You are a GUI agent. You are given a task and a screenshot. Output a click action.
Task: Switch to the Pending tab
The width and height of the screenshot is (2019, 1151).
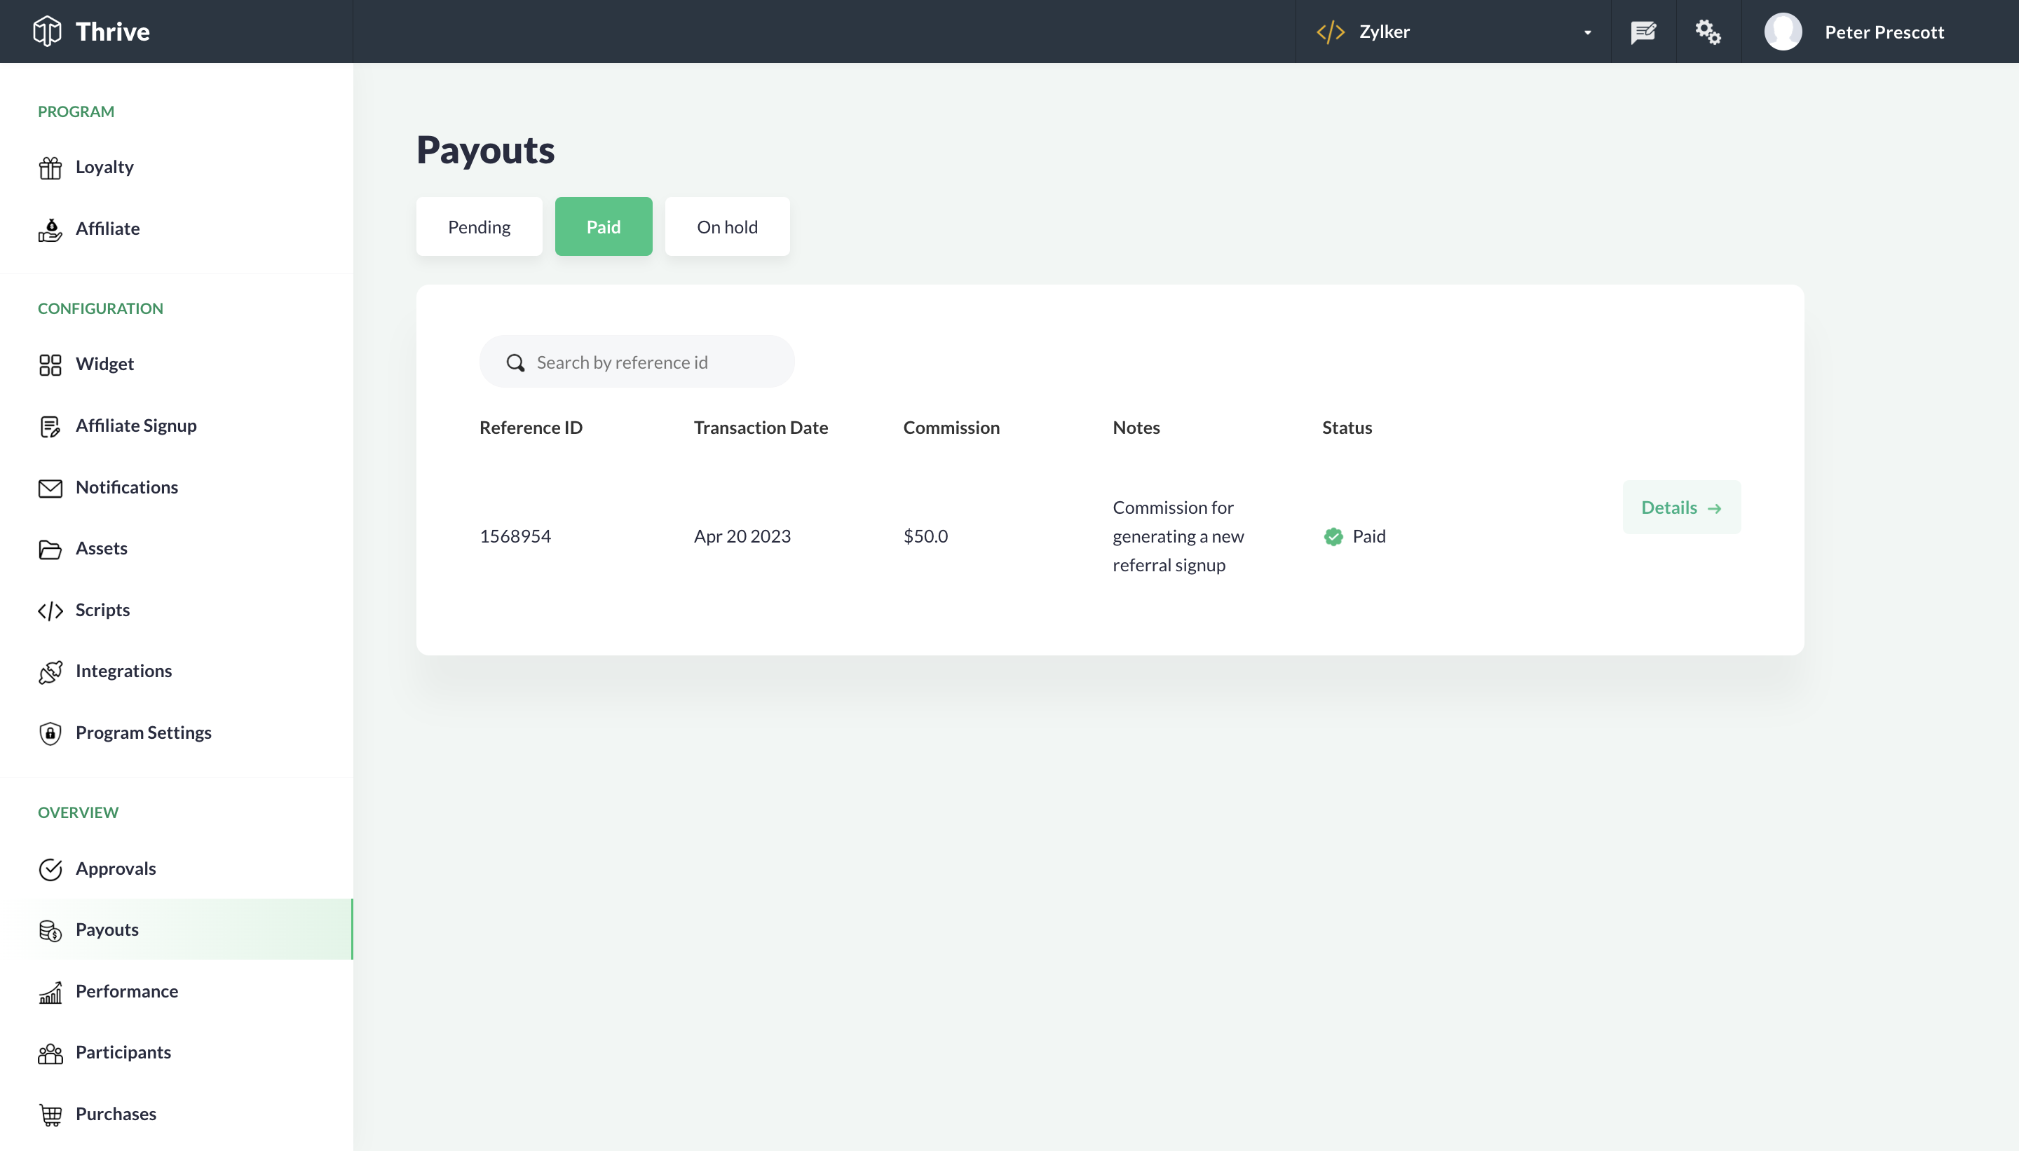(479, 227)
